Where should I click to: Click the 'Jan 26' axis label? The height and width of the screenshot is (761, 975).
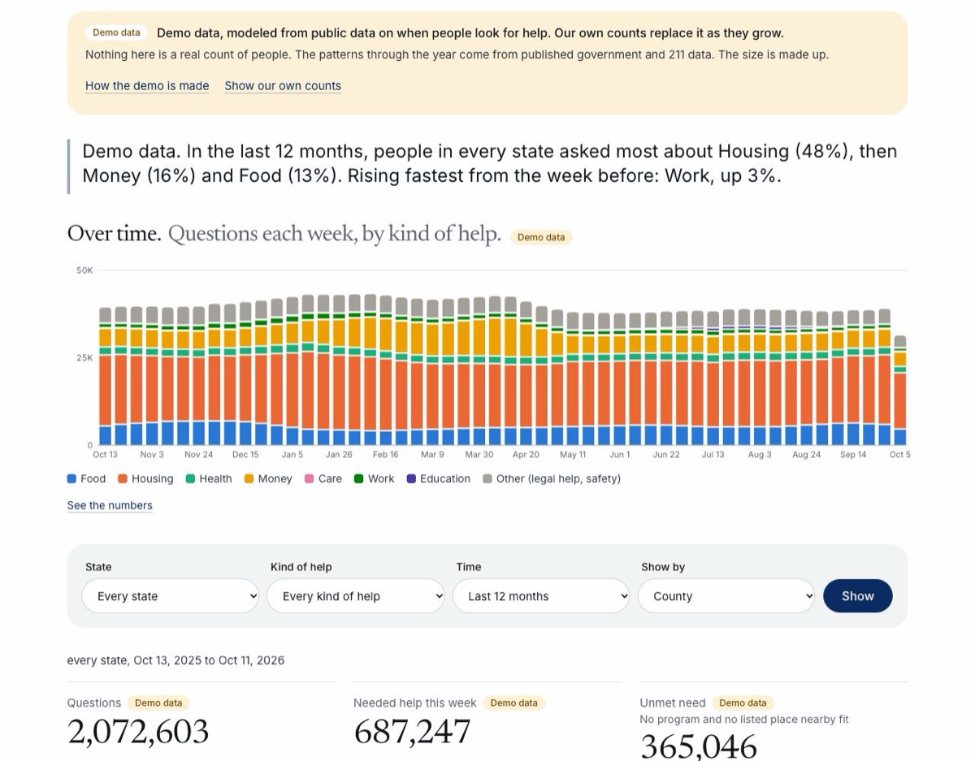click(x=339, y=455)
